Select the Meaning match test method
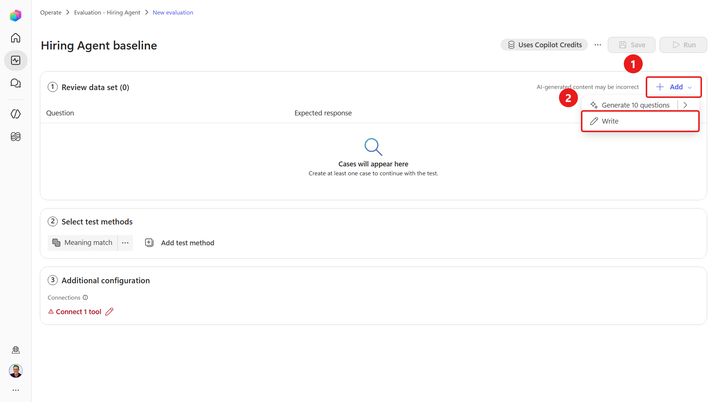Viewport: 715px width, 402px height. pyautogui.click(x=83, y=243)
